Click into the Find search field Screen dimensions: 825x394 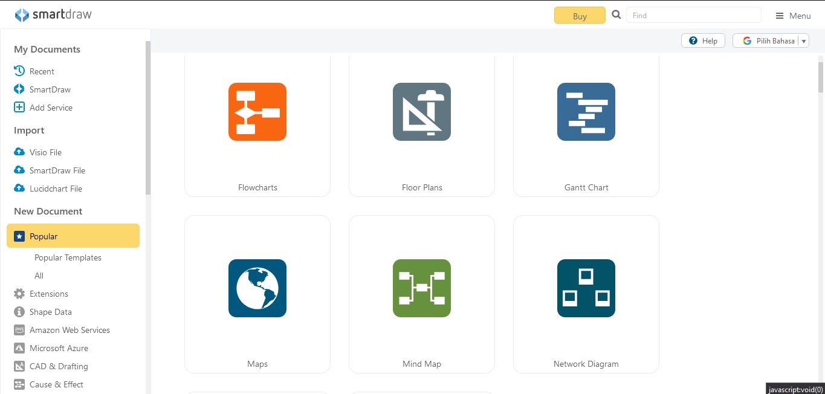(x=693, y=15)
